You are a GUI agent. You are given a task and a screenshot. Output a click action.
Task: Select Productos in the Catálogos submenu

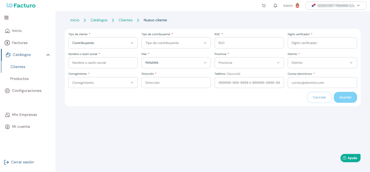tap(19, 79)
